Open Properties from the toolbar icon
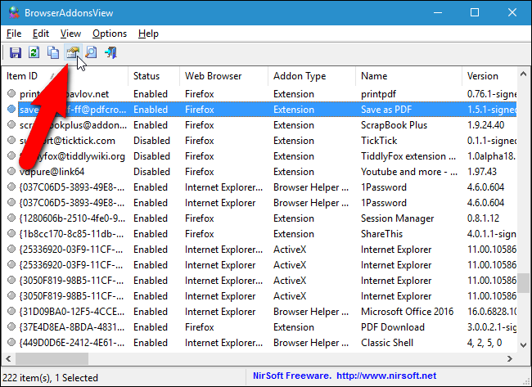Screen dimensions: 532x387 click(x=73, y=52)
